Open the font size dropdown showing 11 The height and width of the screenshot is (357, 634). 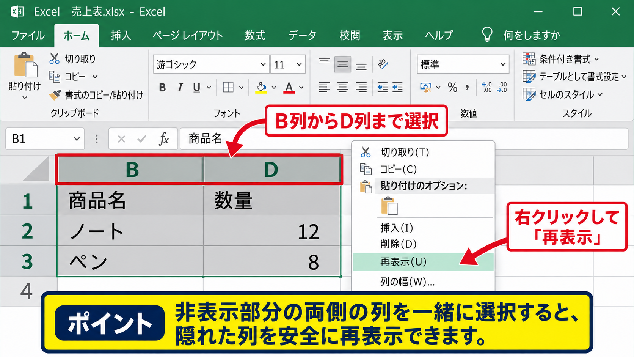click(299, 64)
